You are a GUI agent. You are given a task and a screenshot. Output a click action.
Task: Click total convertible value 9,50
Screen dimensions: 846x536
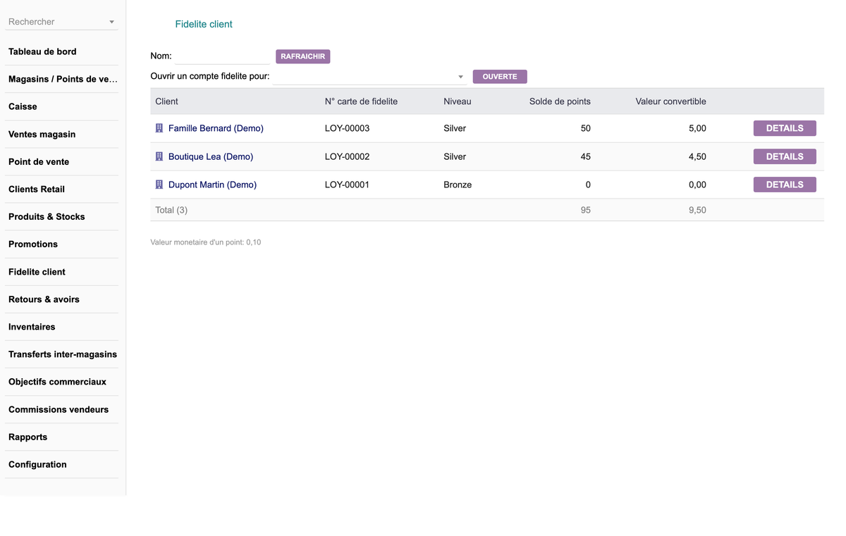coord(697,210)
